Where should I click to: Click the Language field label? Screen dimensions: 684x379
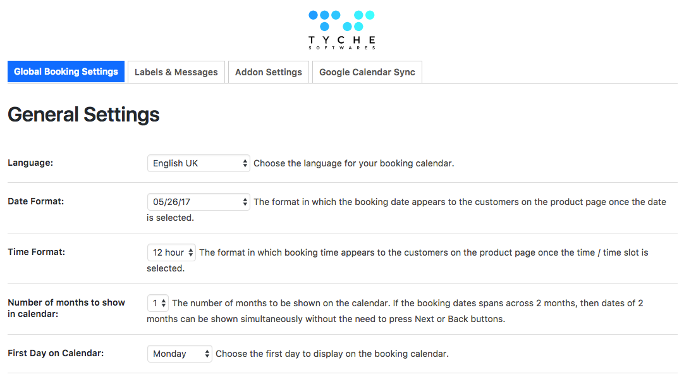pos(30,163)
